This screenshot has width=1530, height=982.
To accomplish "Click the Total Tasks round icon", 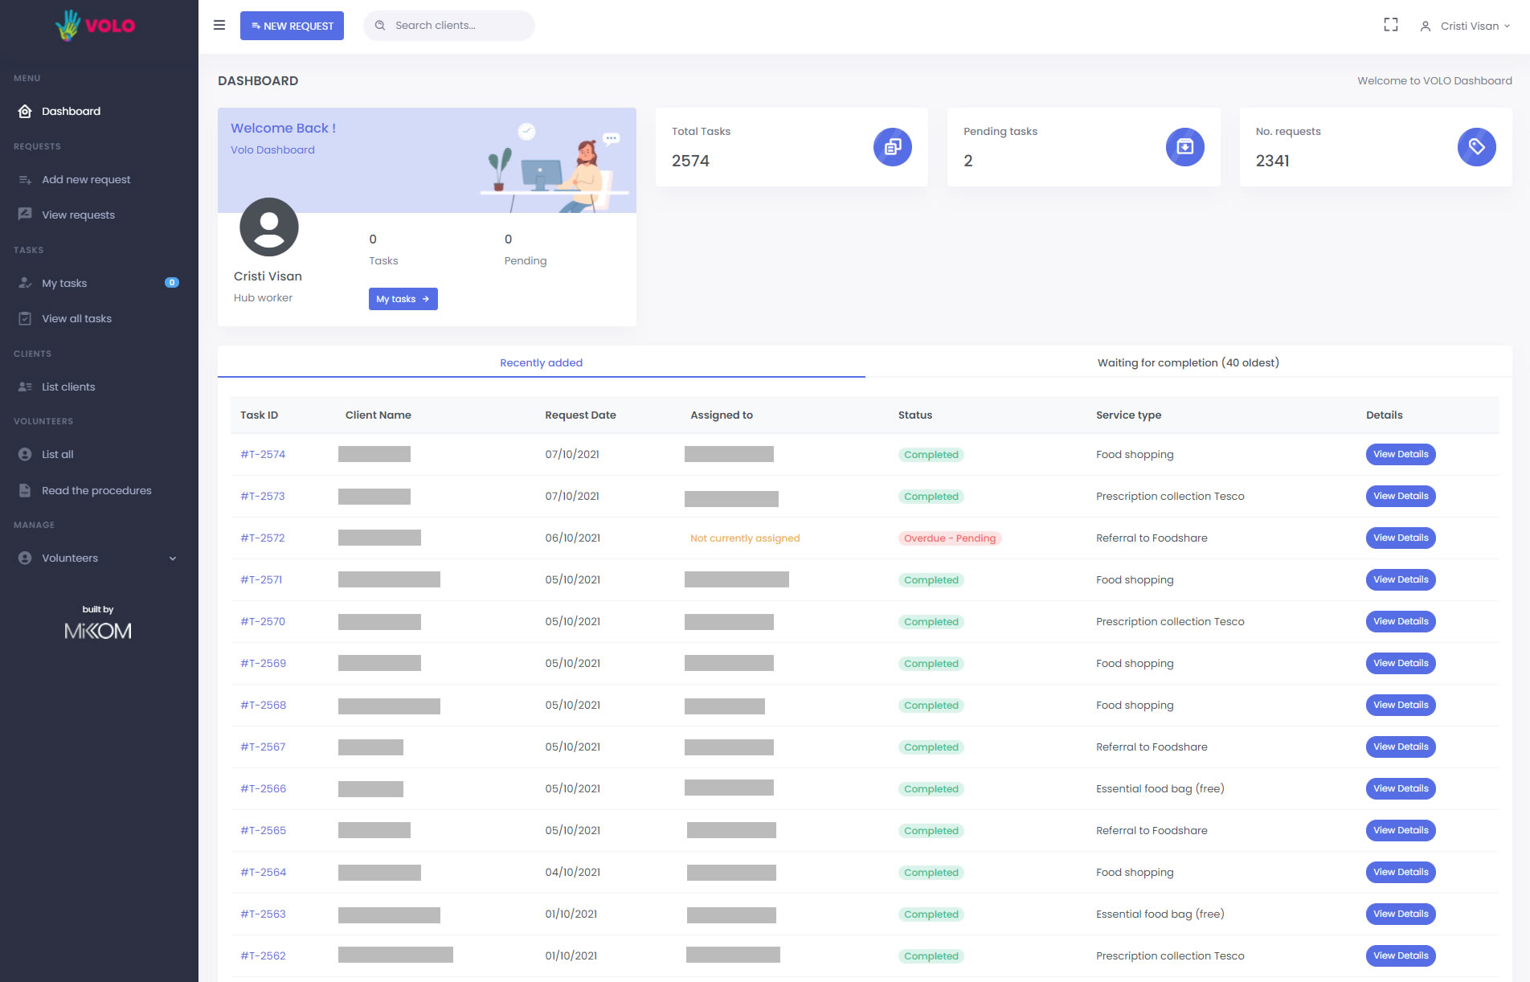I will point(892,147).
